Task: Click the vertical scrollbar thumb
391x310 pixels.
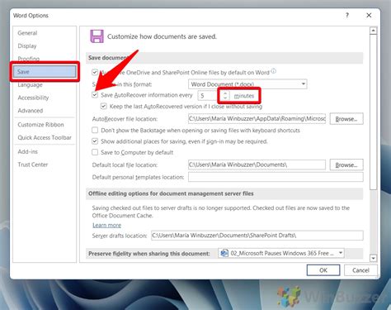Action: (x=373, y=112)
